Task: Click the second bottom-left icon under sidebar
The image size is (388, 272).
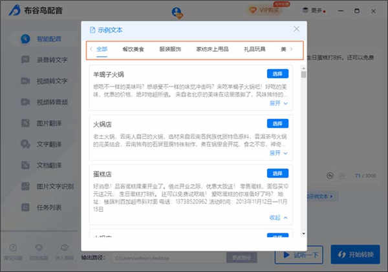Action: point(39,247)
